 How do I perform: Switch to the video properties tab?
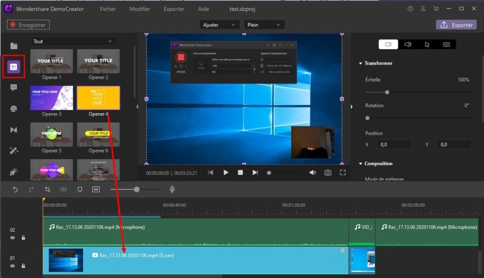point(389,44)
